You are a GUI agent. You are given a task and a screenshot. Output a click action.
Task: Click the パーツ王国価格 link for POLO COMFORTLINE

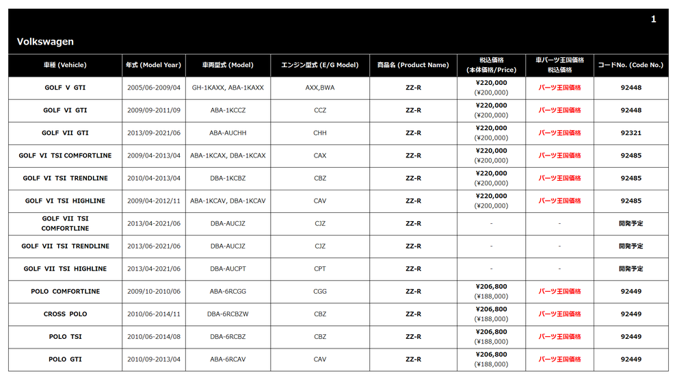tap(559, 292)
